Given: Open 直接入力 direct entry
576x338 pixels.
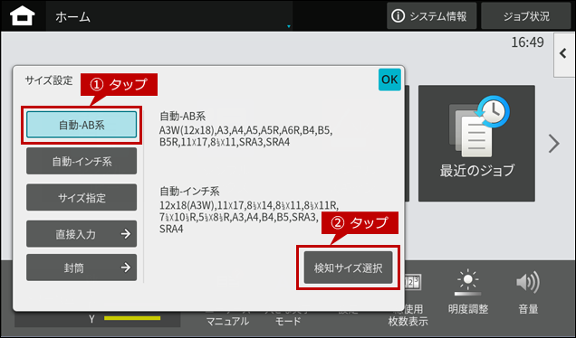Looking at the screenshot, I should point(82,234).
